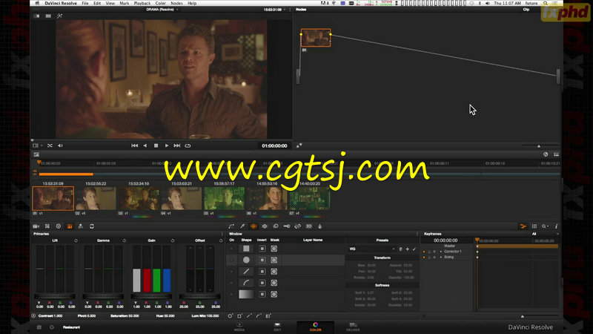Open the Motion Effects palette

point(91,226)
